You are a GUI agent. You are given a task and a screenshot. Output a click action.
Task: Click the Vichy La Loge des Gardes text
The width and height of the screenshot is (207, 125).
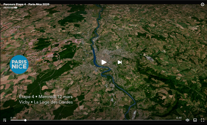pyautogui.click(x=46, y=102)
